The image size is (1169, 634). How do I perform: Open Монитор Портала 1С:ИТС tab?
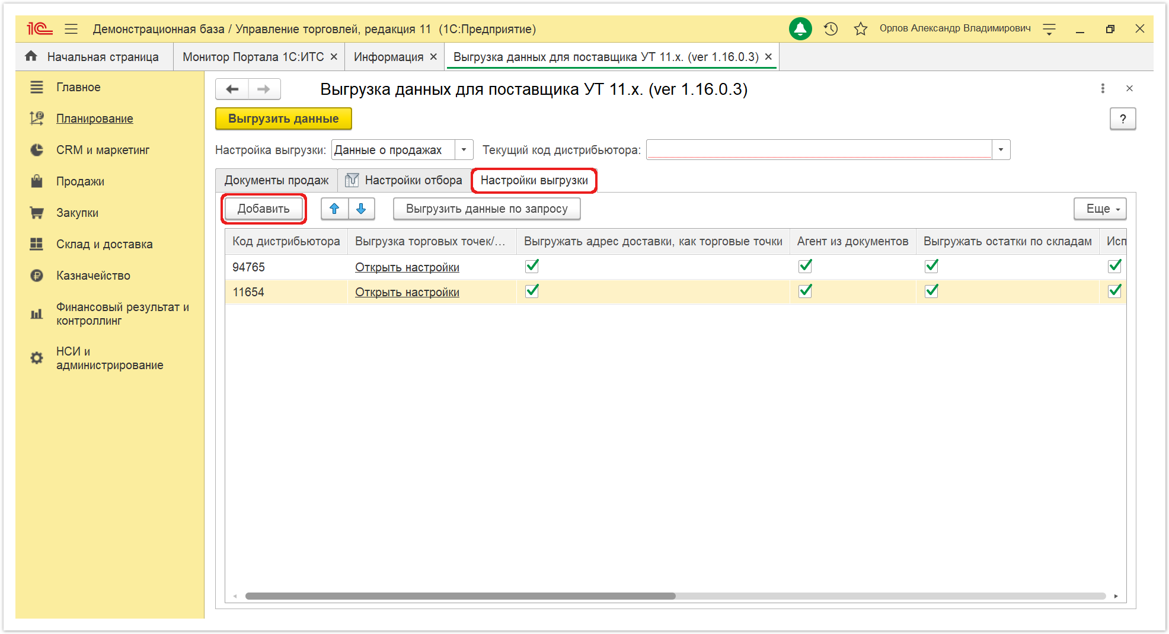click(x=253, y=57)
